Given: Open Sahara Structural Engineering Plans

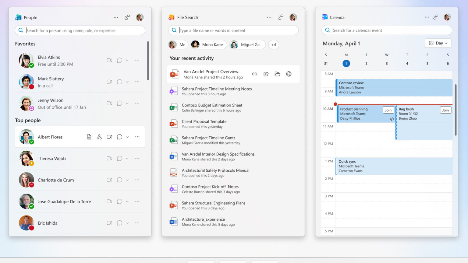Looking at the screenshot, I should (x=233, y=205).
